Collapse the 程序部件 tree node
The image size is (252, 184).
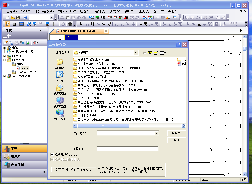(5, 60)
